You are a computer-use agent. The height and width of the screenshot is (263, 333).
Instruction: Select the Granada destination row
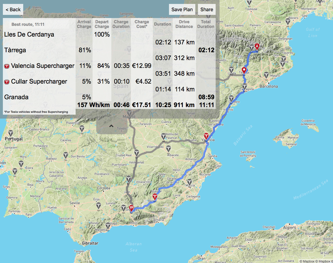tap(16, 97)
